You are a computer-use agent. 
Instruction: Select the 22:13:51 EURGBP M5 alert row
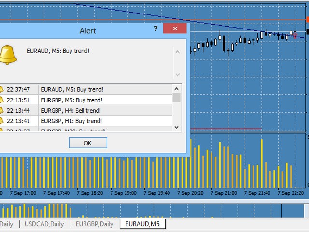click(x=86, y=100)
